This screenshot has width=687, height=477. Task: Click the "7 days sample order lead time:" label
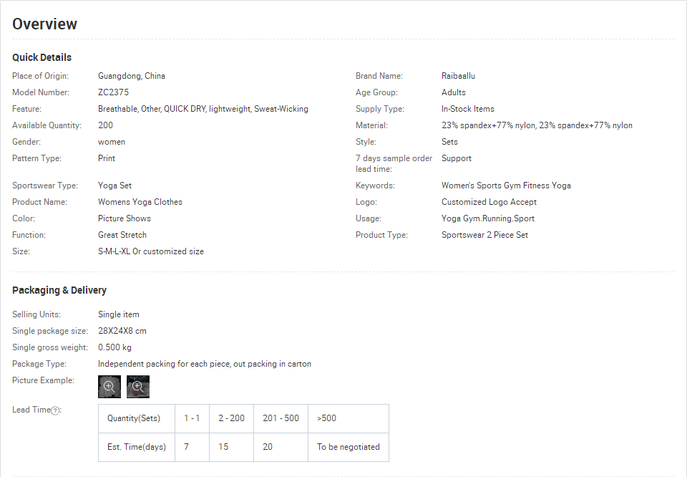pos(394,163)
